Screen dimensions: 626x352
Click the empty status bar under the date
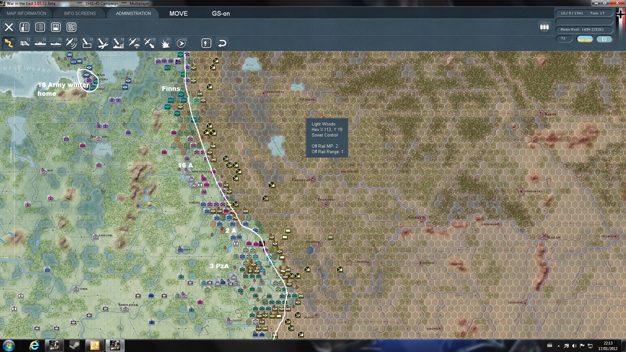pyautogui.click(x=584, y=21)
